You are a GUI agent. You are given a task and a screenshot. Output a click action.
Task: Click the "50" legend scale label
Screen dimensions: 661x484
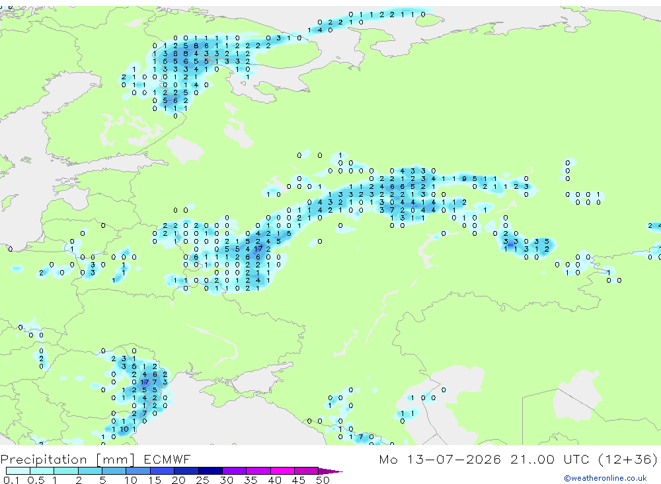coord(323,480)
